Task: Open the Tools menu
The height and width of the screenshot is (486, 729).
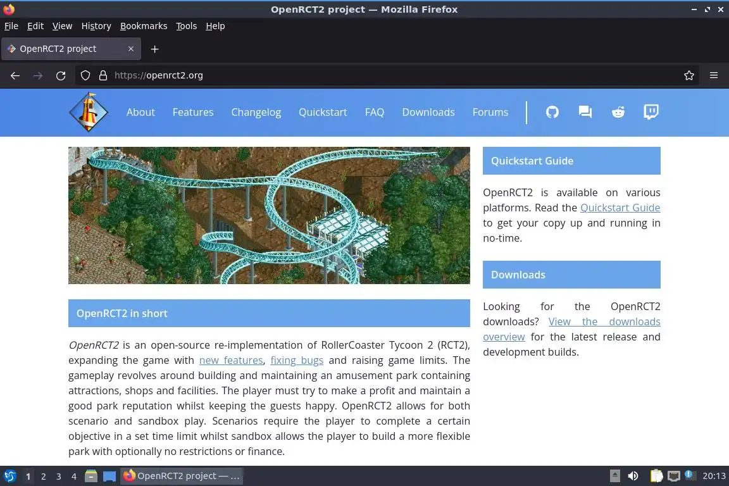Action: 187,26
